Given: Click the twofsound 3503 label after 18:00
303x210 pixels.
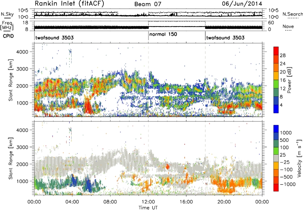Looking at the screenshot, I should tap(225, 38).
